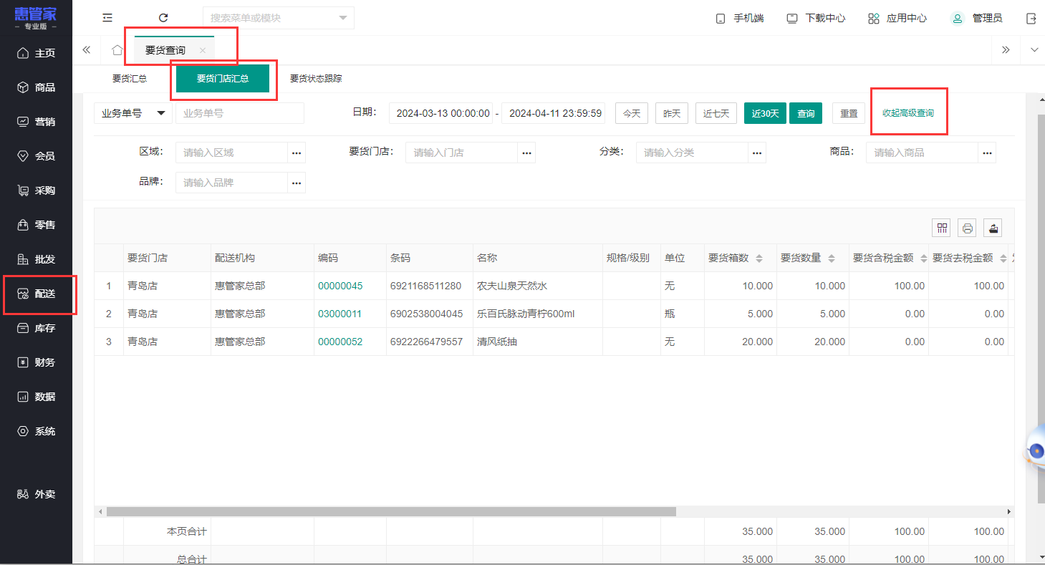Open the 搜索菜单或模块 search dropdown
This screenshot has width=1045, height=565.
coord(279,18)
